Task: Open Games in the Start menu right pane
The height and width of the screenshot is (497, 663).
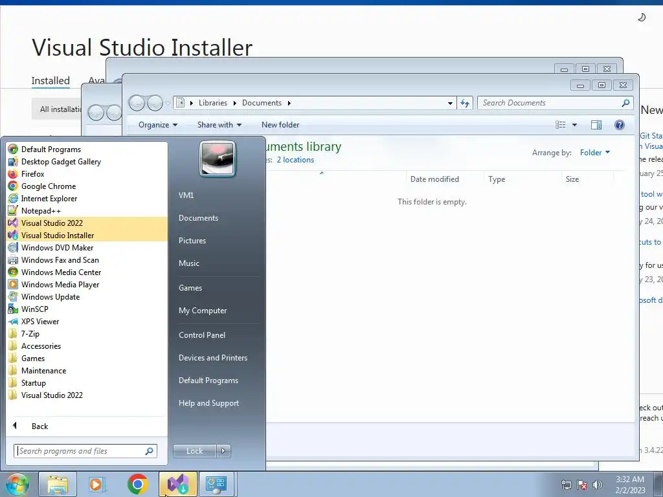Action: point(216,288)
